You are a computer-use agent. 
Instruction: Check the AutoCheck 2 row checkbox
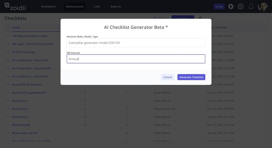(x=7, y=109)
